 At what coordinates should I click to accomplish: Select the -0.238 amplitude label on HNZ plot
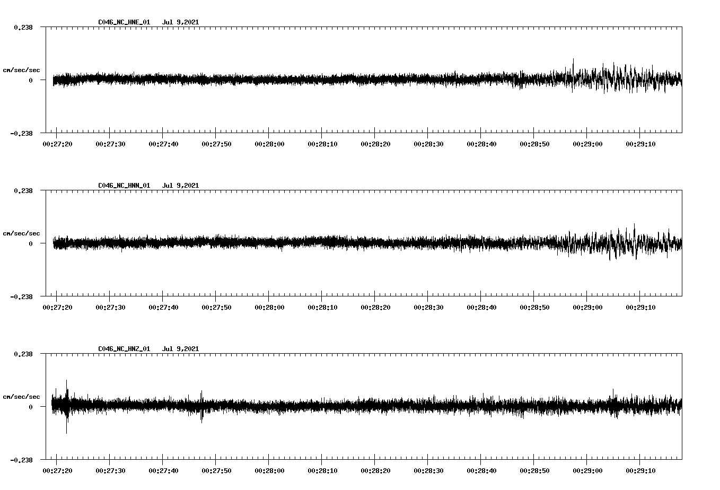pyautogui.click(x=22, y=461)
